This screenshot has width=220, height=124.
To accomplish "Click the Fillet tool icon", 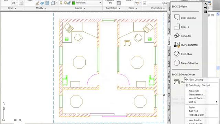I will pyautogui.click(x=53, y=3).
